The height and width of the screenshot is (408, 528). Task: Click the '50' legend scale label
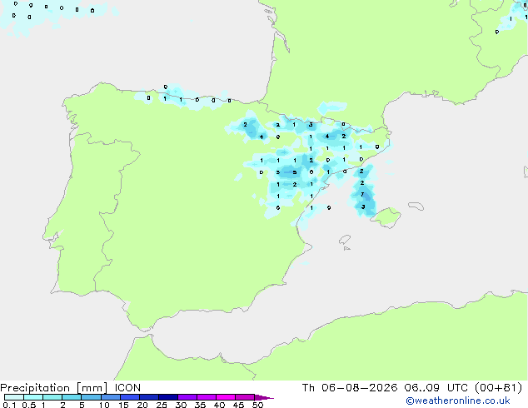(257, 405)
